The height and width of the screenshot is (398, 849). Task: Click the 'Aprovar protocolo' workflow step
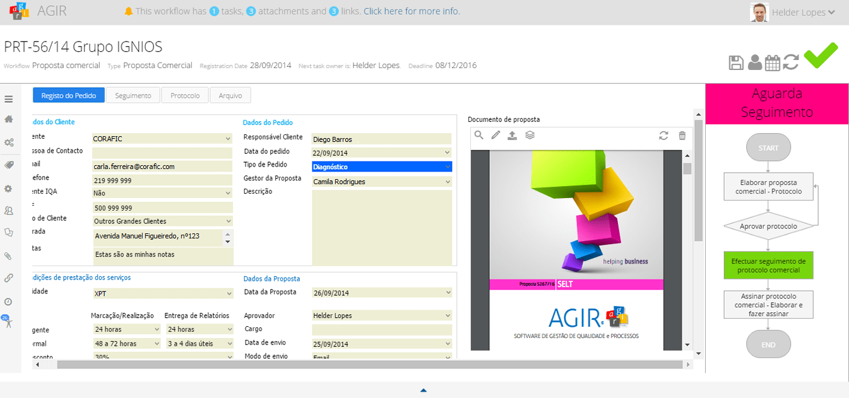[768, 226]
